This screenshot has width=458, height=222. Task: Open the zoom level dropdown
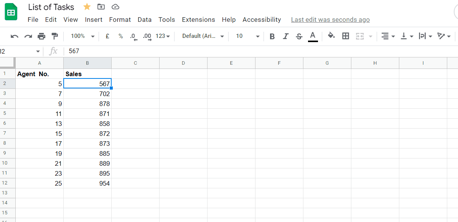click(x=81, y=36)
